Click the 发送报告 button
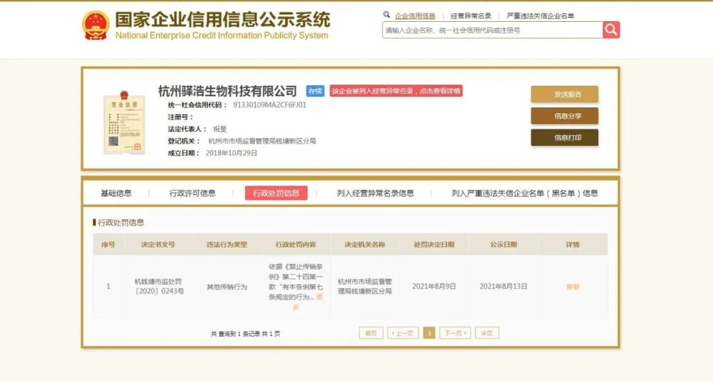This screenshot has height=382, width=713. (564, 94)
